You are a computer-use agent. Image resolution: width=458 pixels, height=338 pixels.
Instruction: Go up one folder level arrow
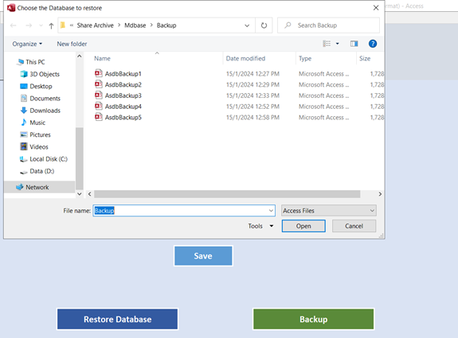click(x=52, y=25)
